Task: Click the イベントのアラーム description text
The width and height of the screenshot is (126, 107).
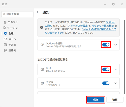Action: click(53, 85)
